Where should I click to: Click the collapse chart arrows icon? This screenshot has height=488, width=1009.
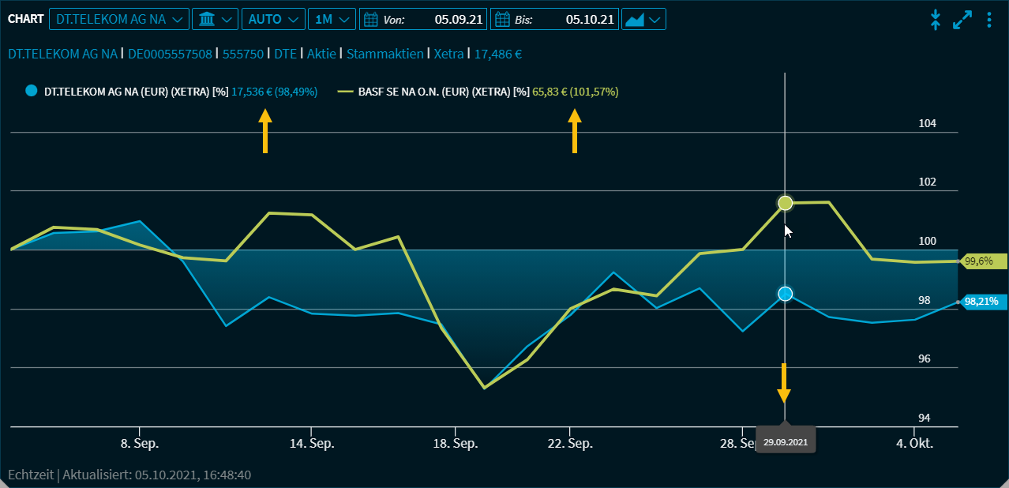point(935,20)
